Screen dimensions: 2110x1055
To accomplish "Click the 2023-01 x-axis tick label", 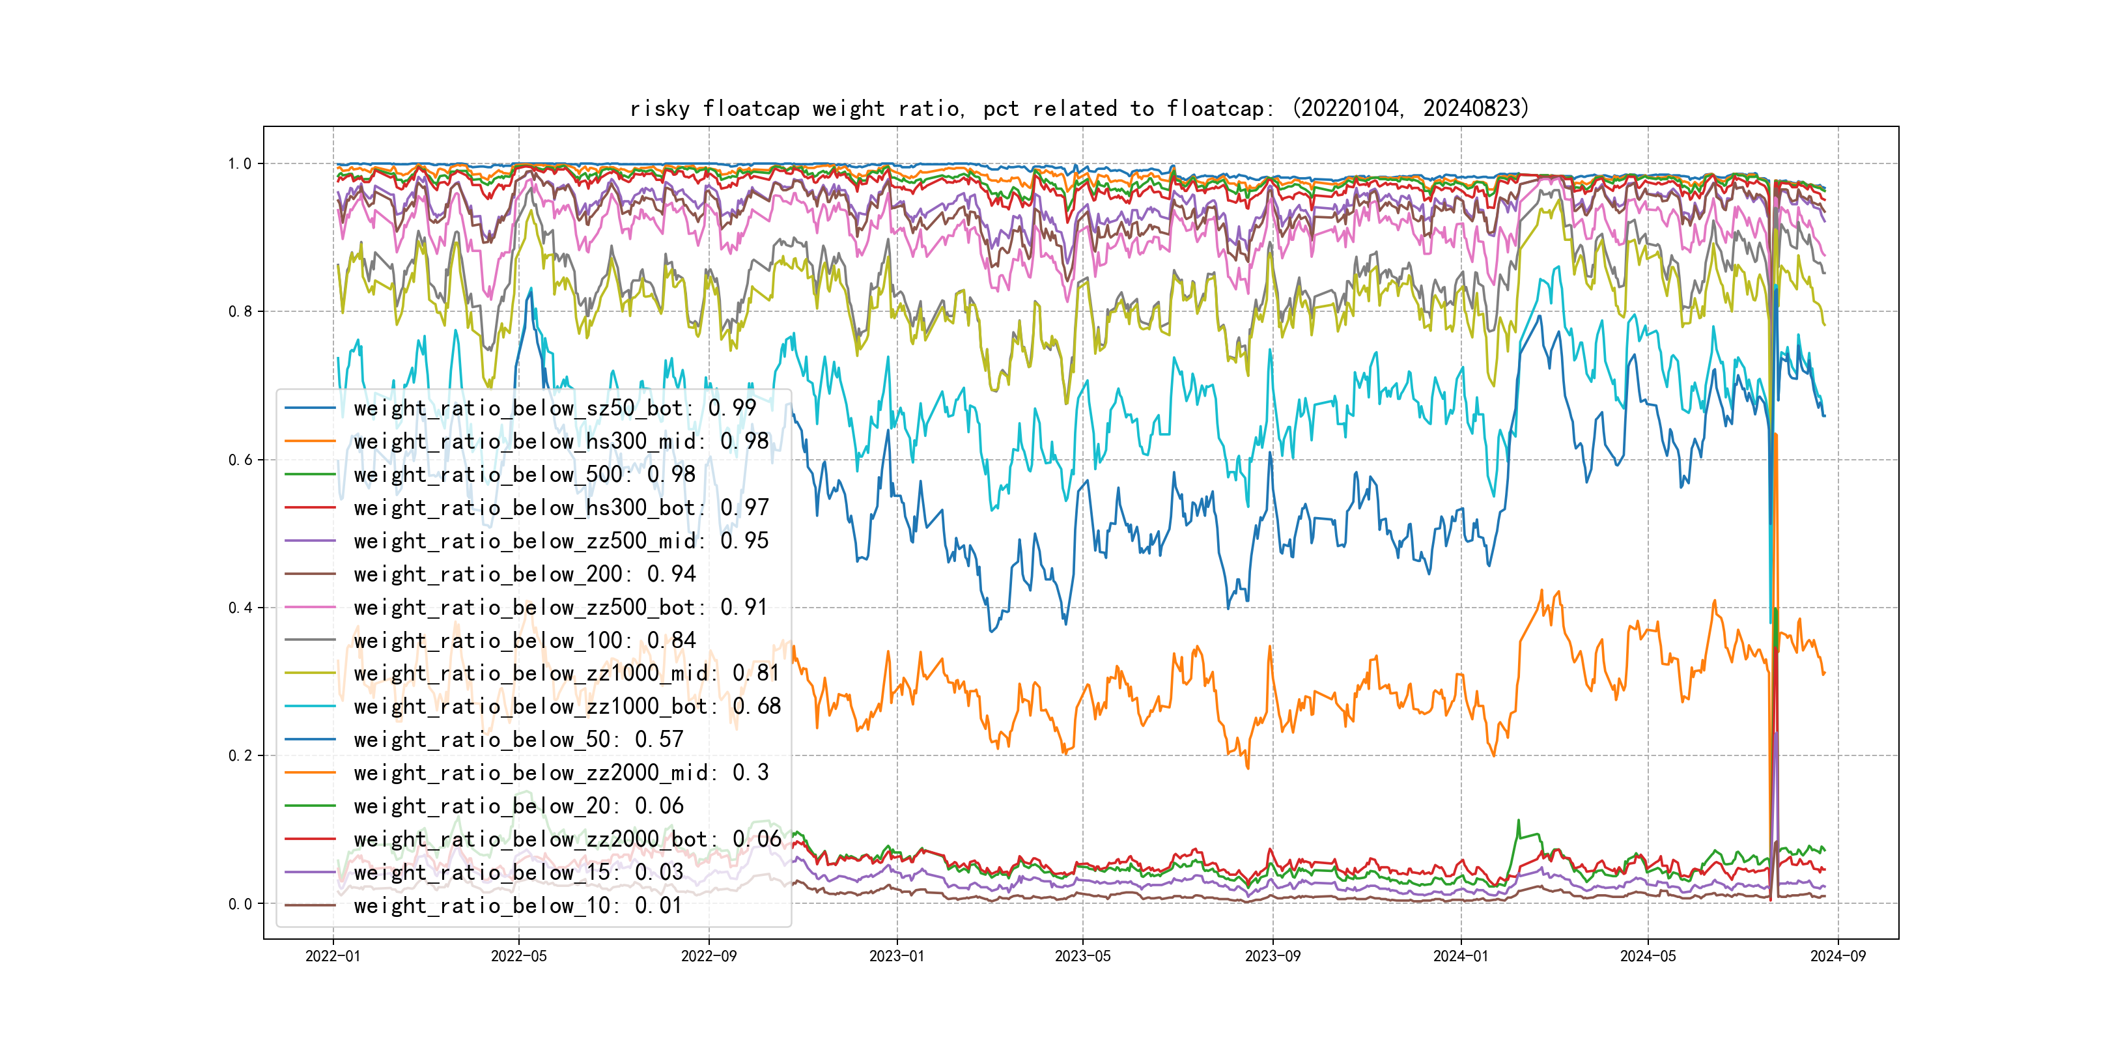I will (896, 956).
